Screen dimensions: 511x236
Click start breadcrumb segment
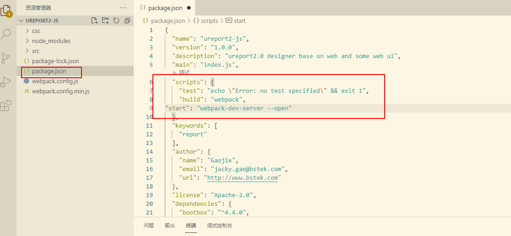240,21
